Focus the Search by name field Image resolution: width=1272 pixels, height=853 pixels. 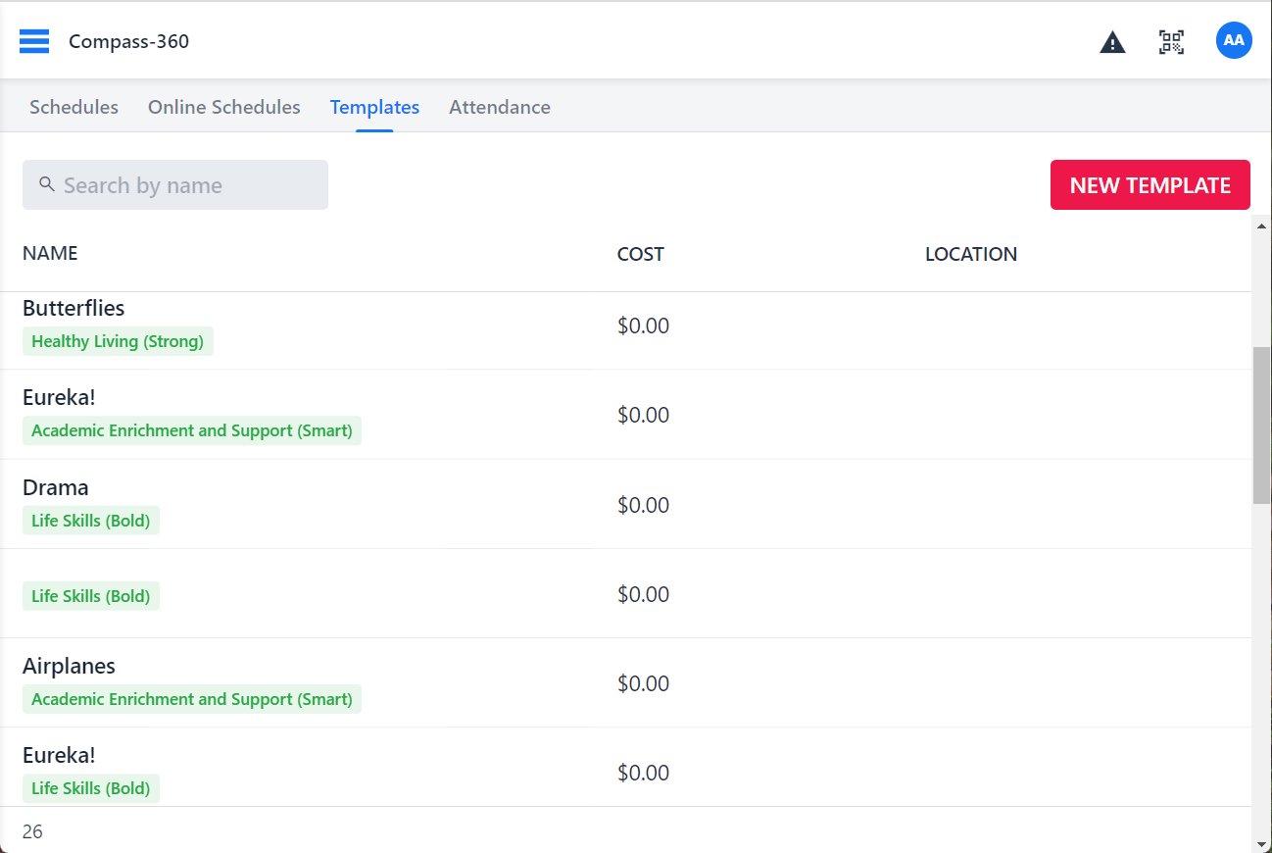(186, 185)
